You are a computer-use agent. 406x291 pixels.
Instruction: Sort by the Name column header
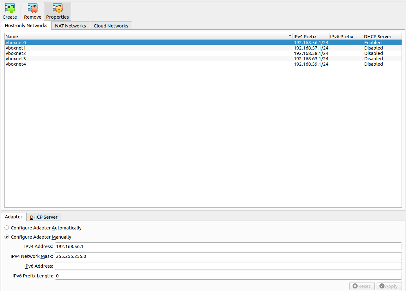(x=149, y=37)
